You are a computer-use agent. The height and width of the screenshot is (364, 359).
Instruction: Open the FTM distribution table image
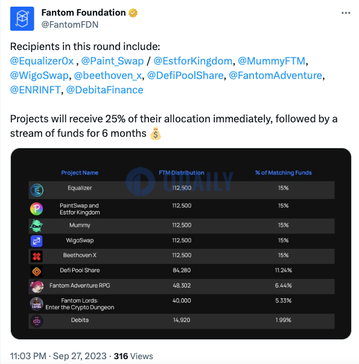181,243
